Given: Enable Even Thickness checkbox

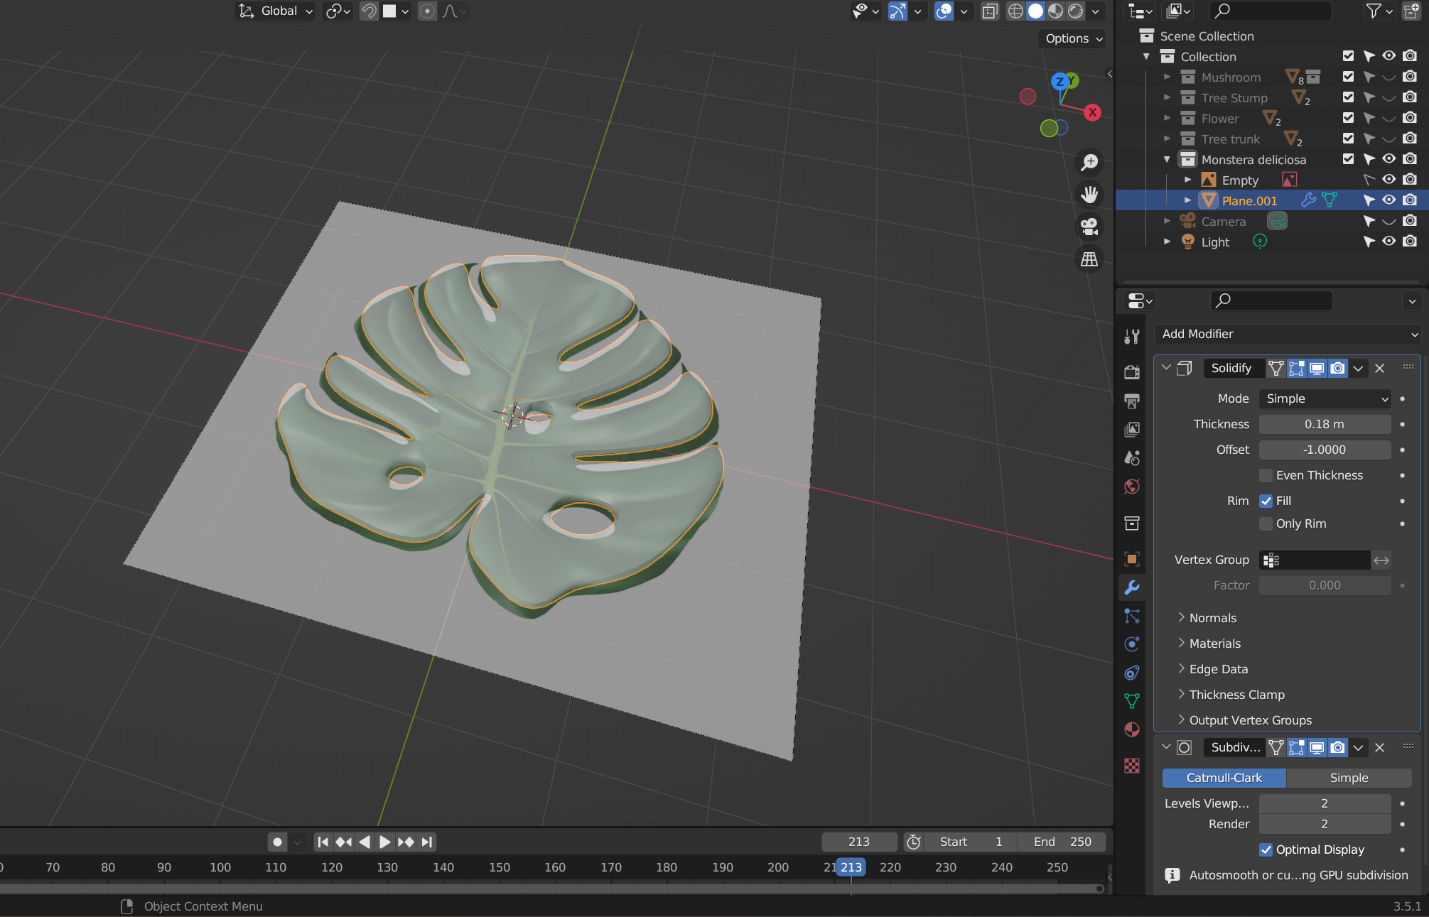Looking at the screenshot, I should click(x=1266, y=475).
